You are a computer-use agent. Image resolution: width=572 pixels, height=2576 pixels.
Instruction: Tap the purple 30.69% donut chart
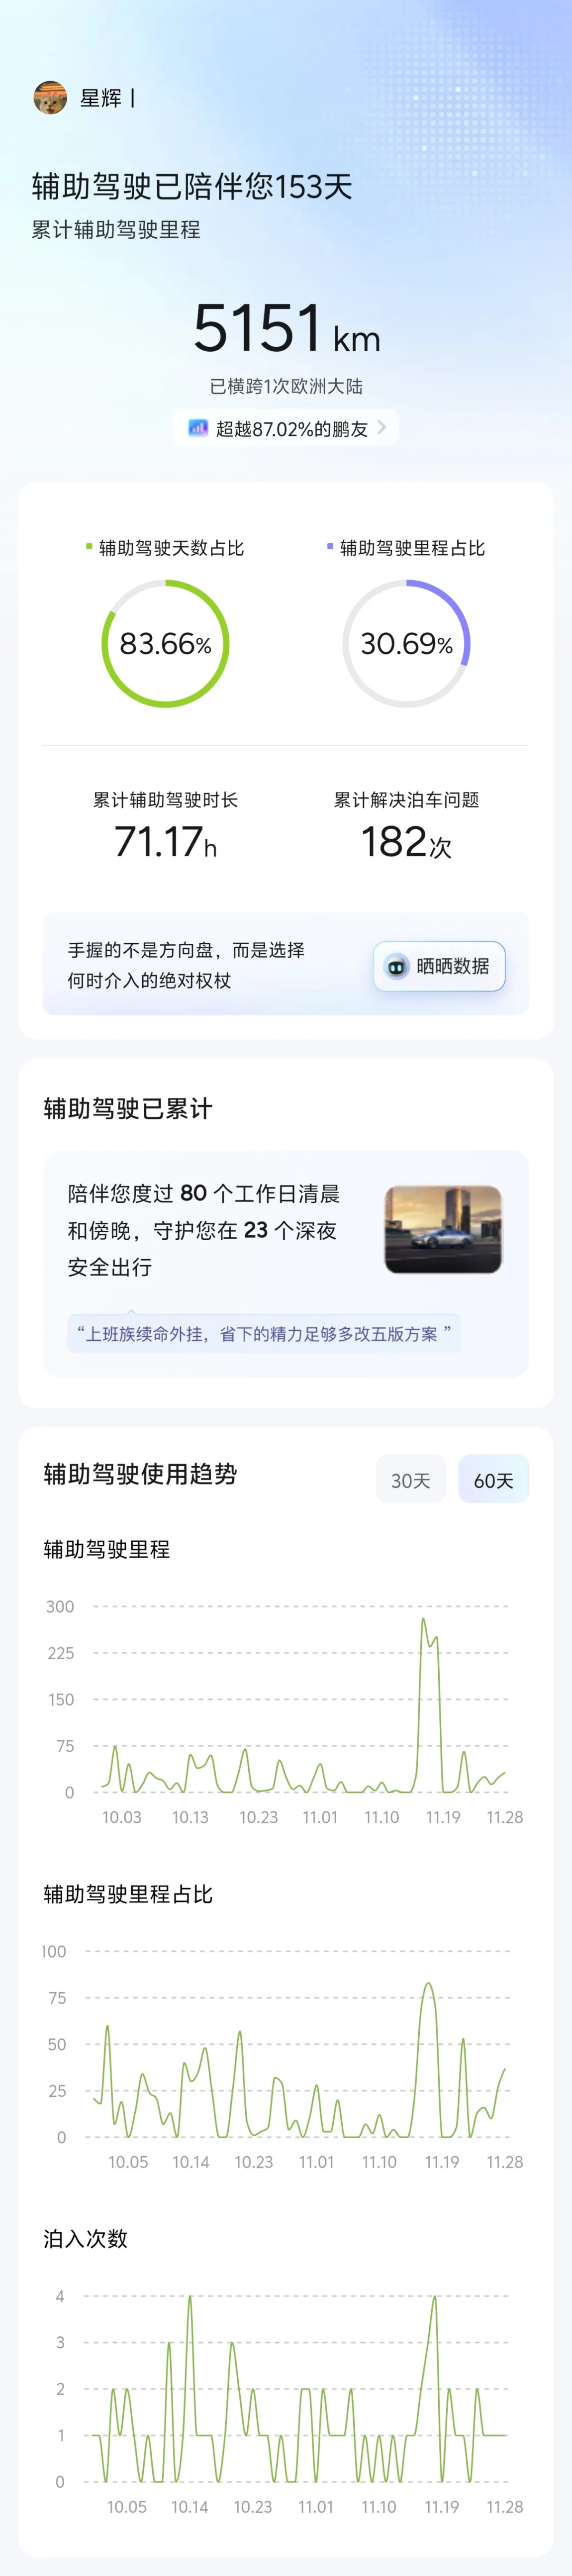406,643
